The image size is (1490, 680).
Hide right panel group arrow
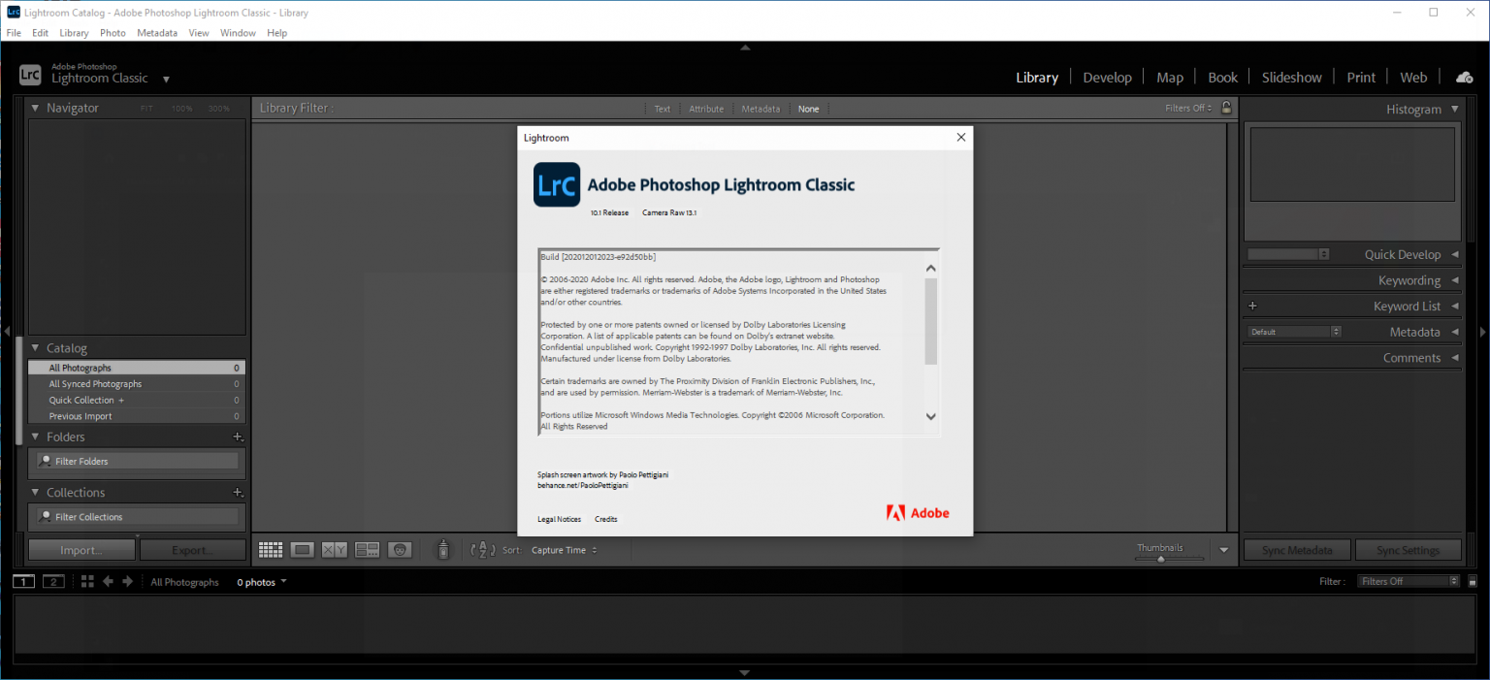point(1482,332)
